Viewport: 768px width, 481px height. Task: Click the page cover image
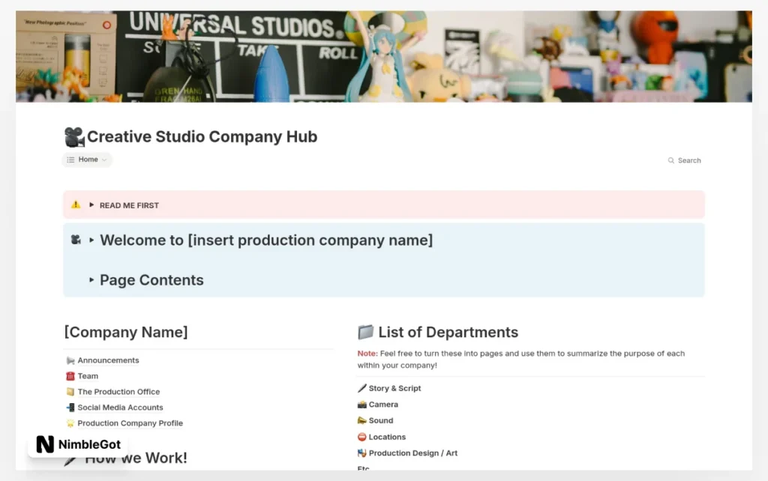tap(384, 56)
